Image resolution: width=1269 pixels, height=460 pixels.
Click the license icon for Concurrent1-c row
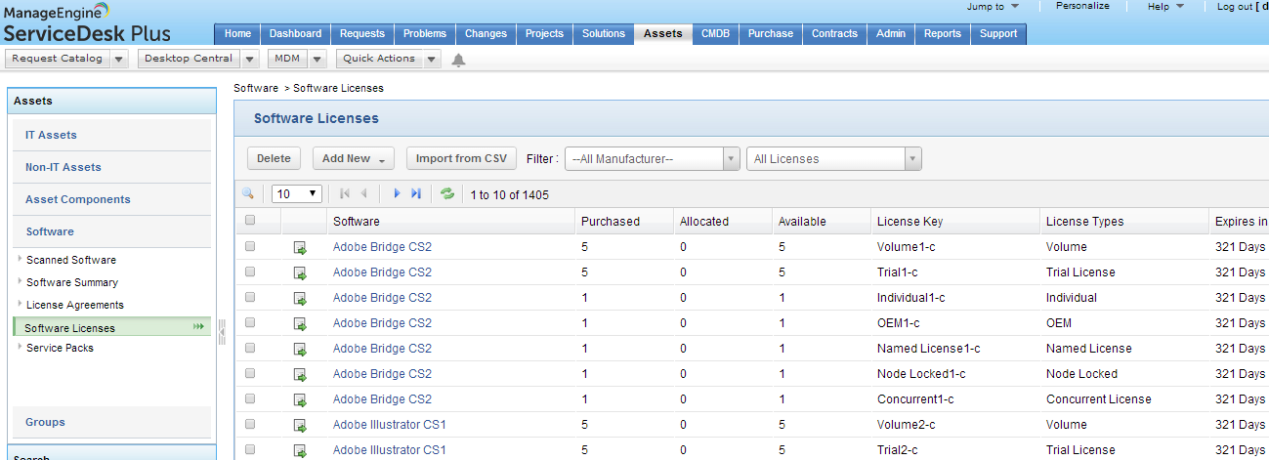click(x=300, y=400)
